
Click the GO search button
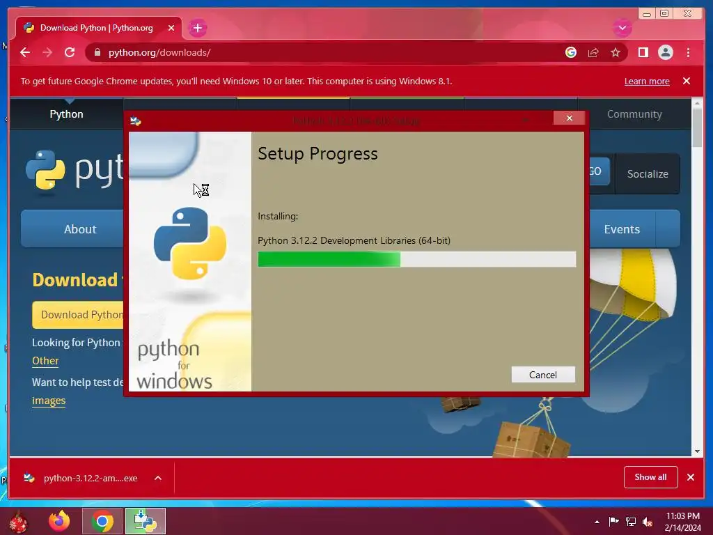(x=600, y=171)
